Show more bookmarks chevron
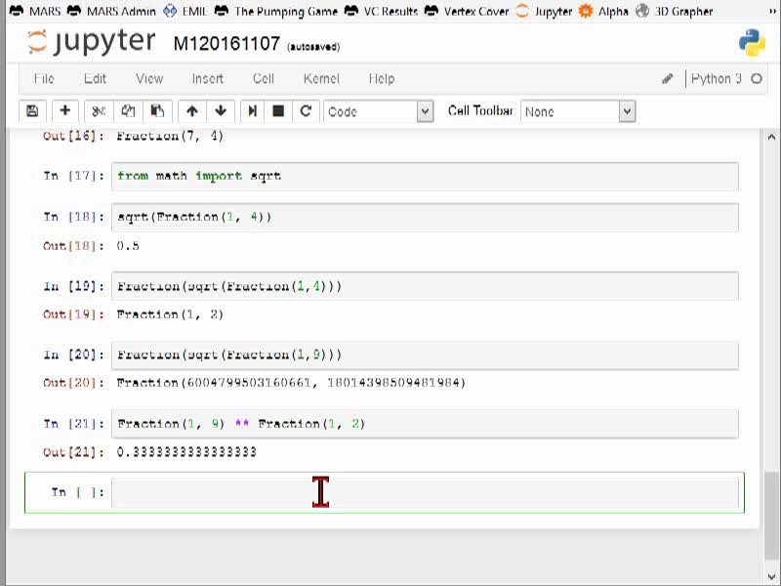Image resolution: width=781 pixels, height=586 pixels. click(x=772, y=11)
